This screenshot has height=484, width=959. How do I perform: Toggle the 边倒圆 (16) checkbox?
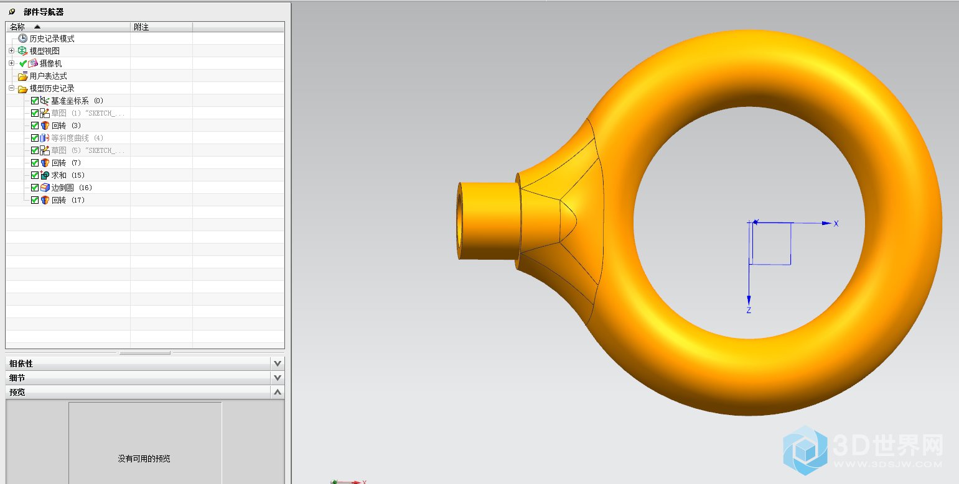pos(35,188)
